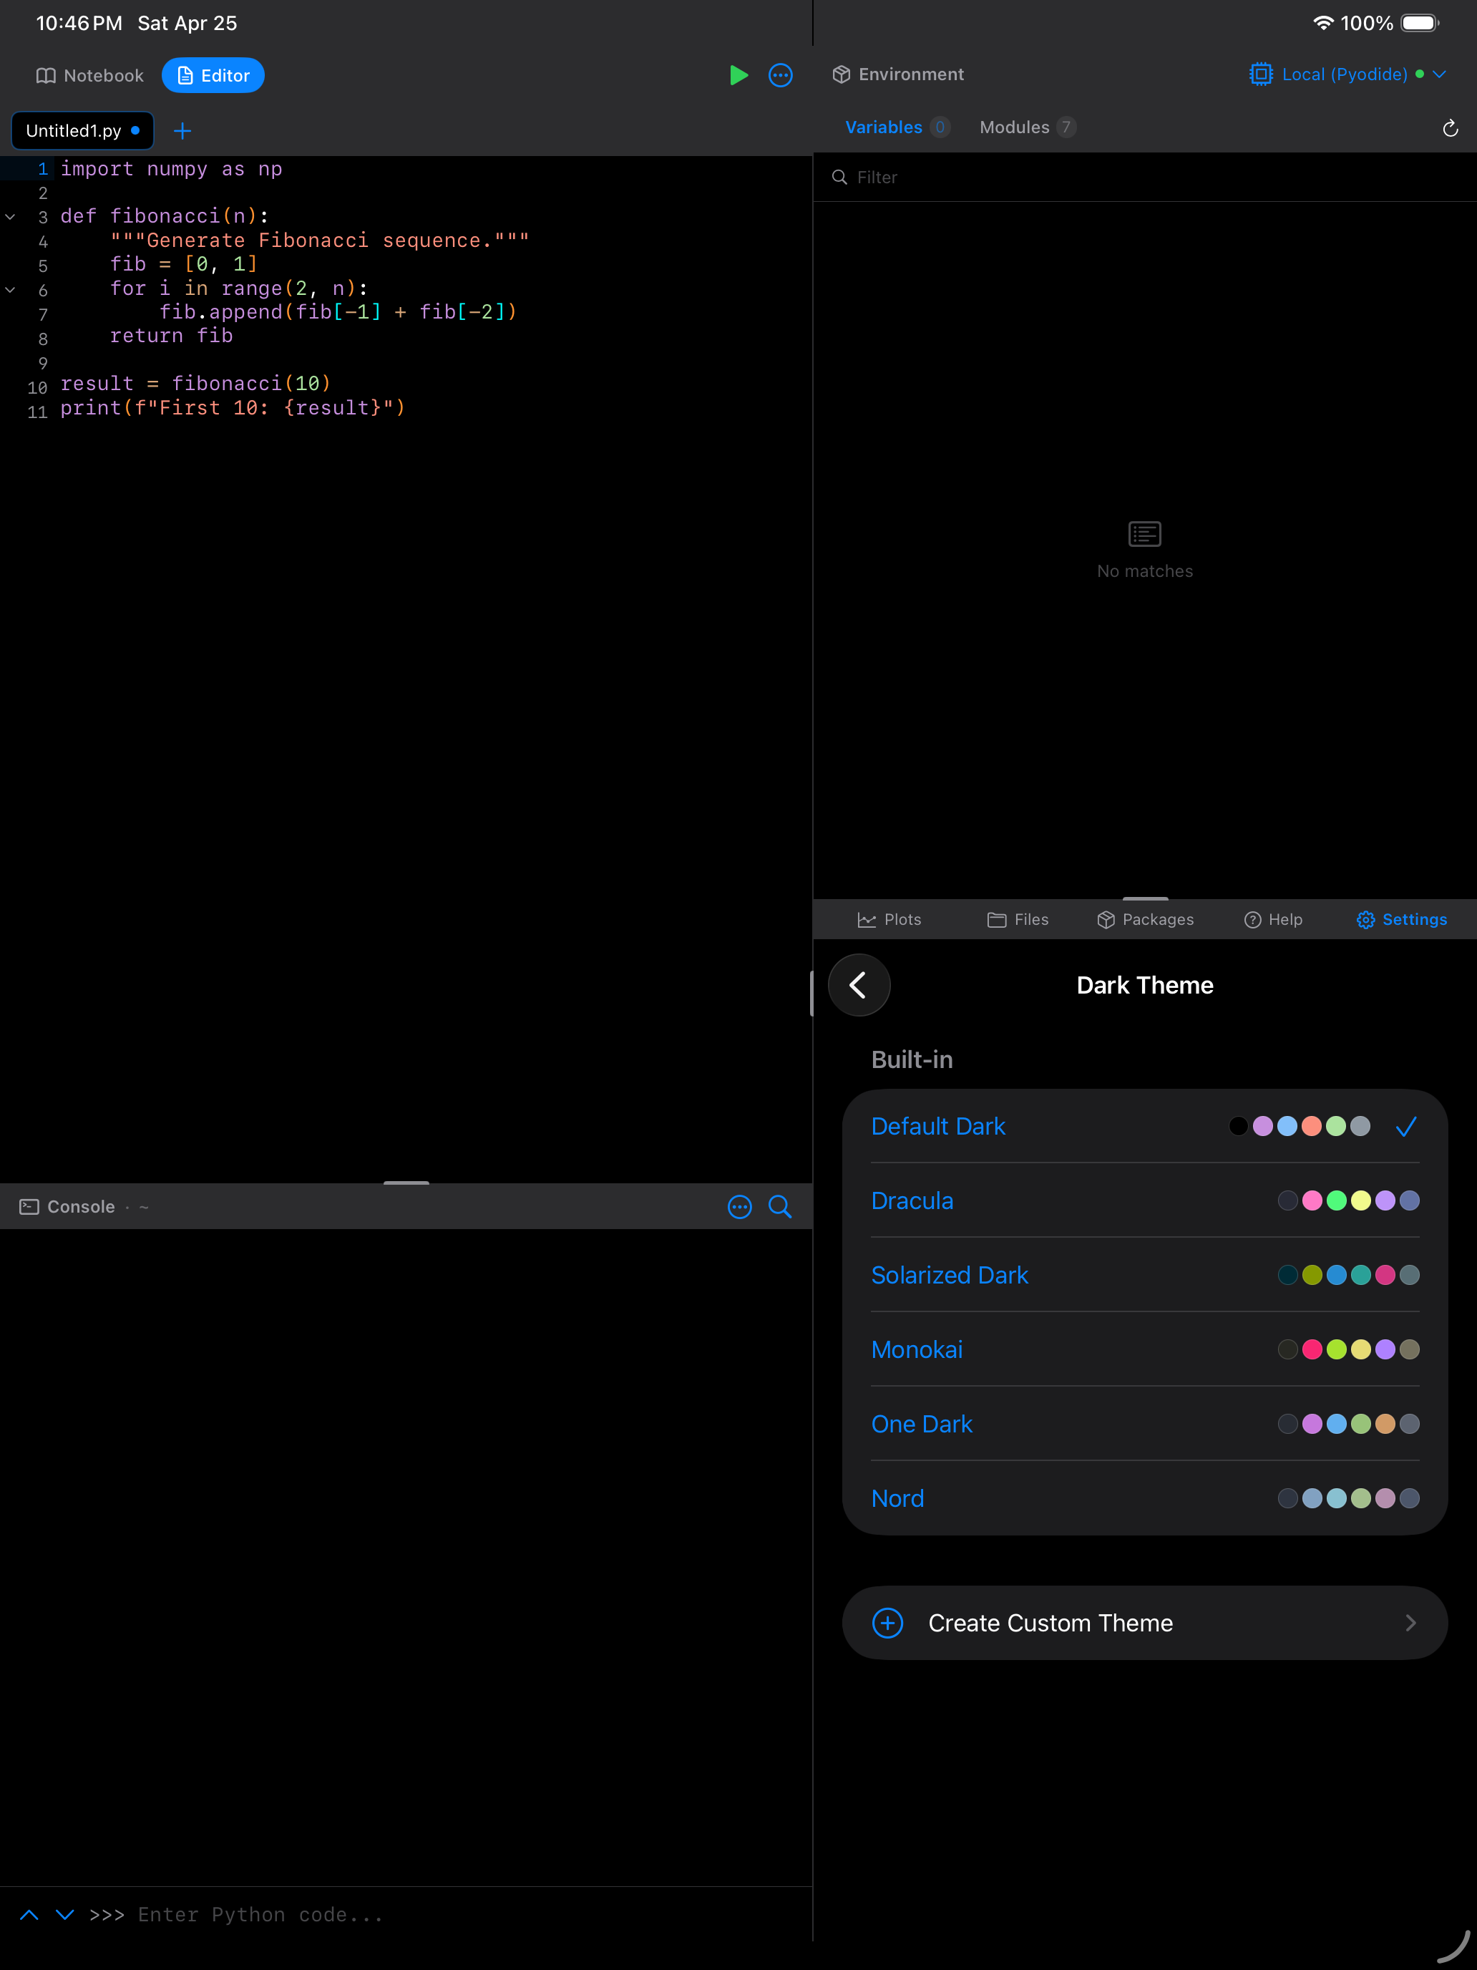Open the Files panel tab
Viewport: 1477px width, 1970px height.
tap(1018, 920)
